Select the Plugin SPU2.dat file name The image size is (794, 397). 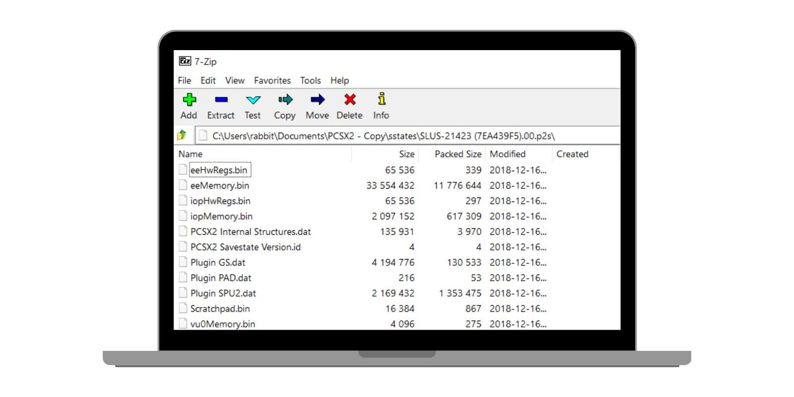(x=223, y=293)
